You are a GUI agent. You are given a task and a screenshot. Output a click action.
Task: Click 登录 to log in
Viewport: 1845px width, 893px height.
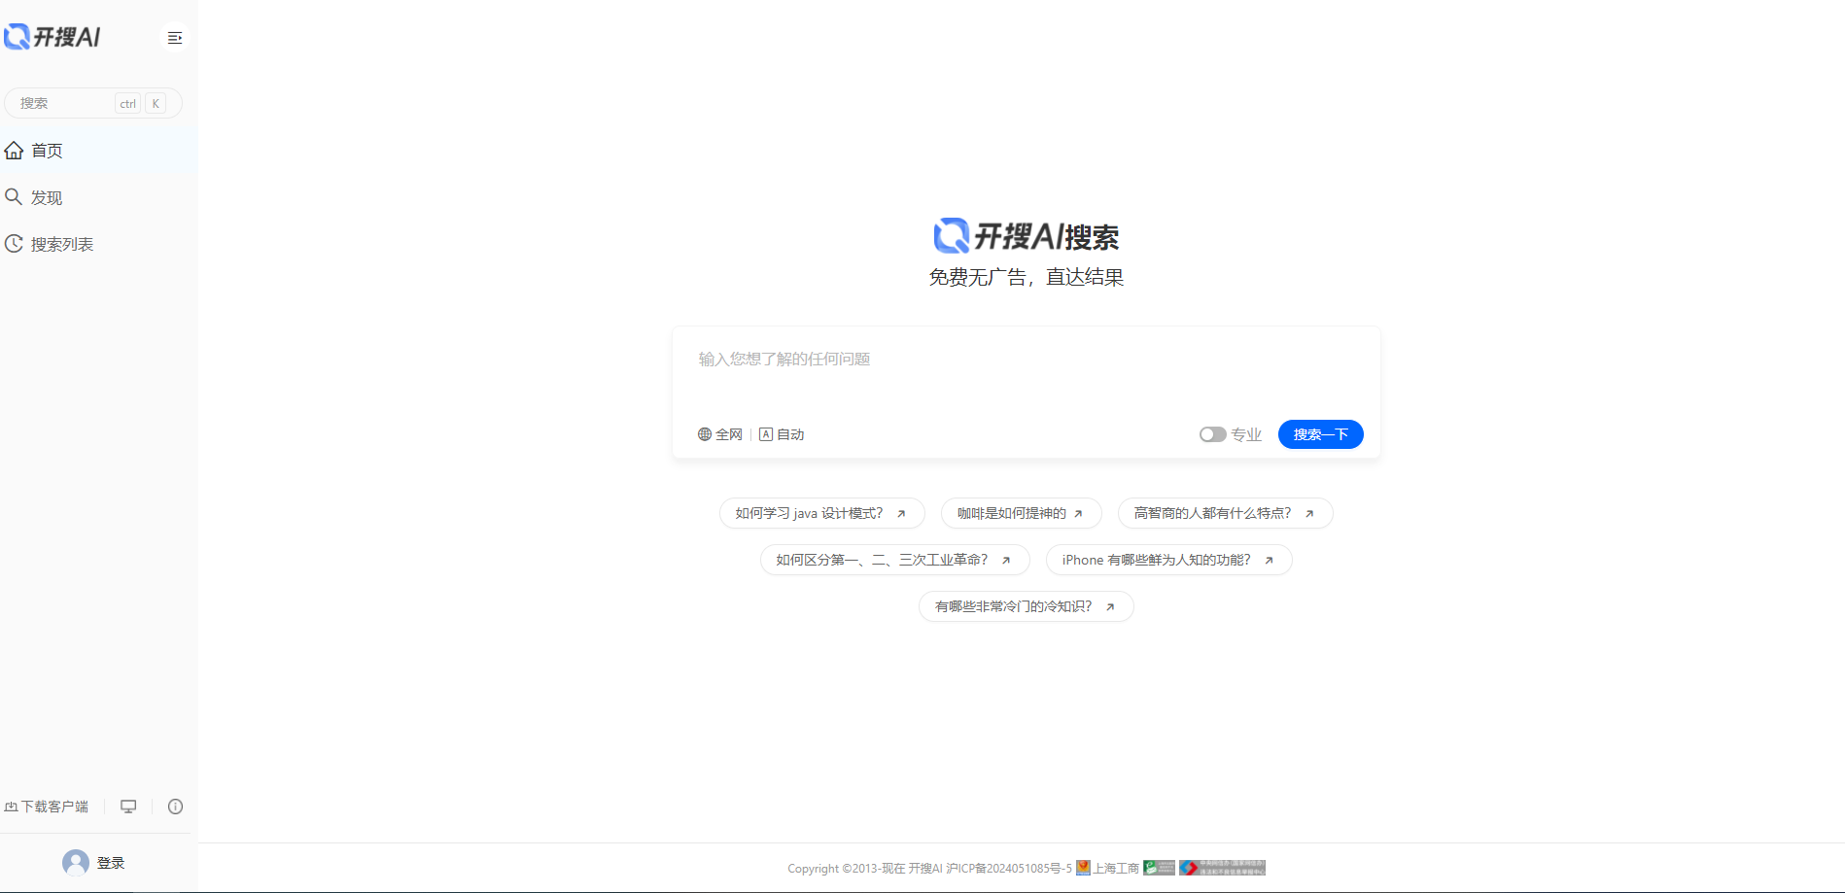tap(111, 863)
